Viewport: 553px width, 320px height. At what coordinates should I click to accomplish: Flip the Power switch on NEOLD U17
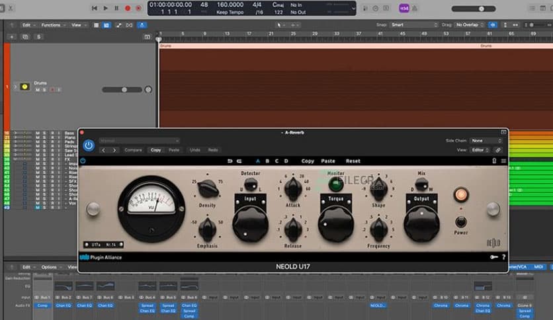pos(461,222)
